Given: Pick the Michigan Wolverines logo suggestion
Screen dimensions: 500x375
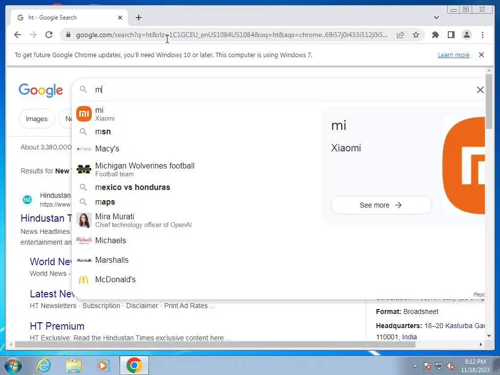Looking at the screenshot, I should pyautogui.click(x=84, y=169).
